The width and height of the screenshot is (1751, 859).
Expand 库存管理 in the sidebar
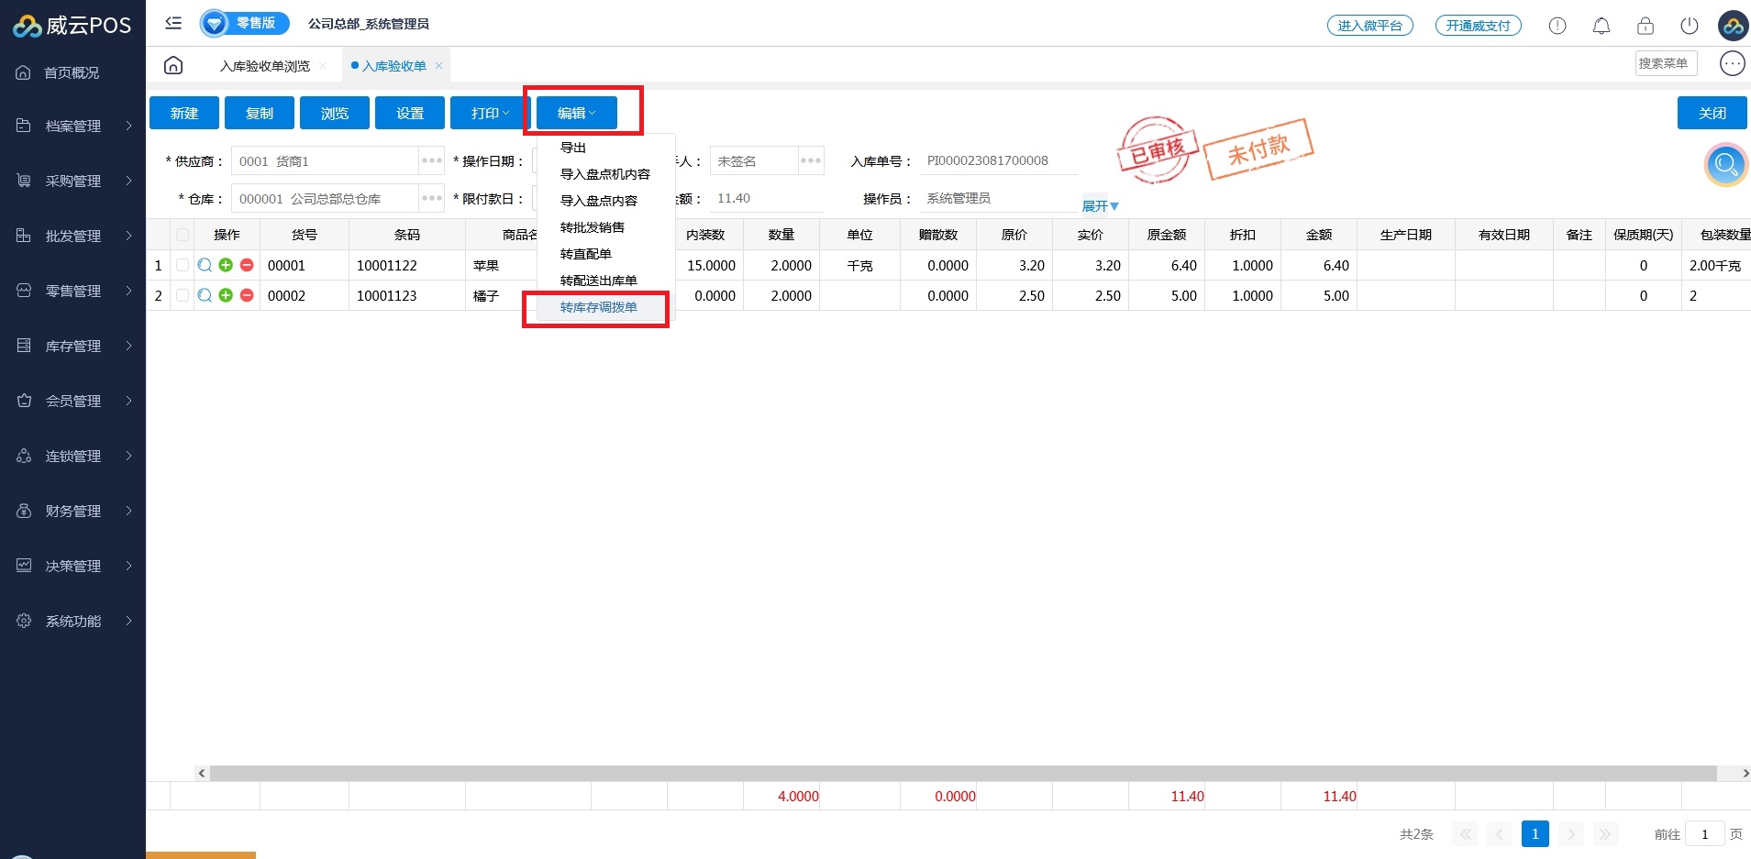point(73,346)
